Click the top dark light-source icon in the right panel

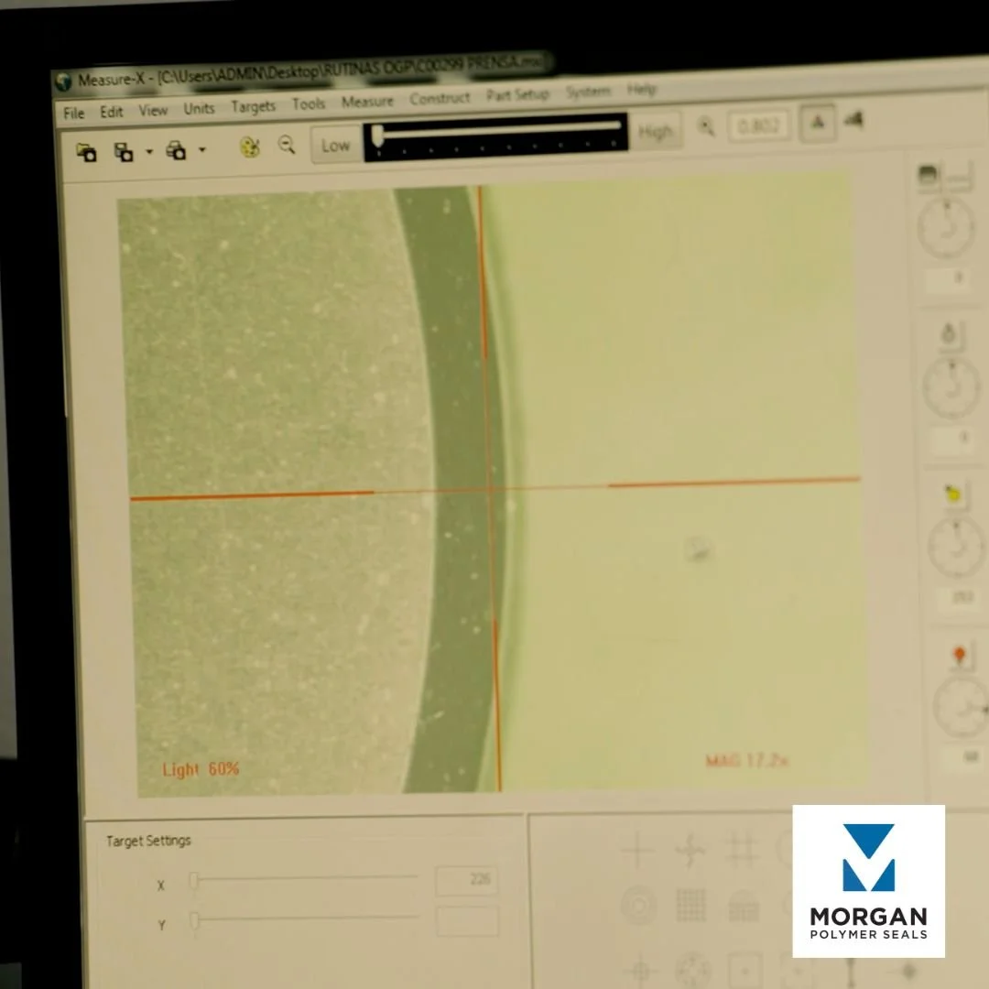928,175
